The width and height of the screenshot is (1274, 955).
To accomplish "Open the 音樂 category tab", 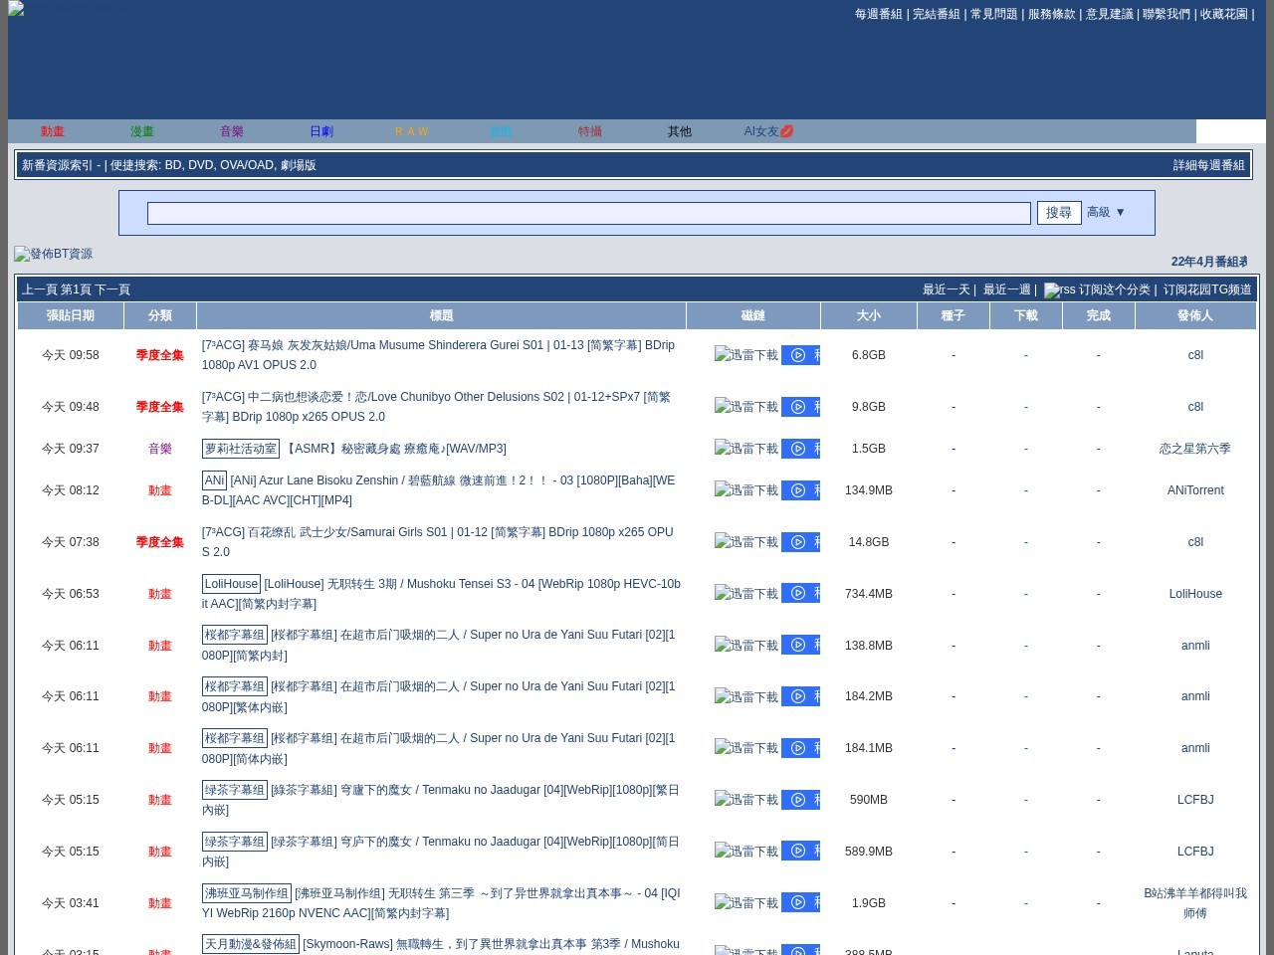I will 232,131.
